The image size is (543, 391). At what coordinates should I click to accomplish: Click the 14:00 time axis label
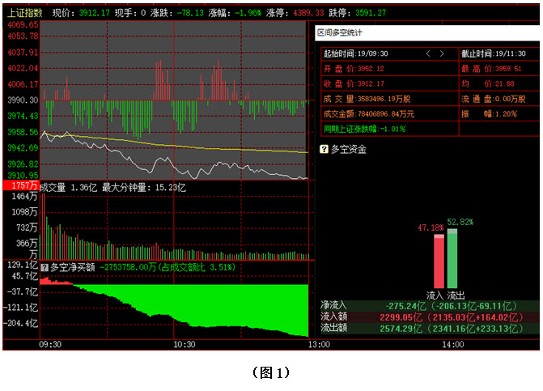(x=453, y=345)
